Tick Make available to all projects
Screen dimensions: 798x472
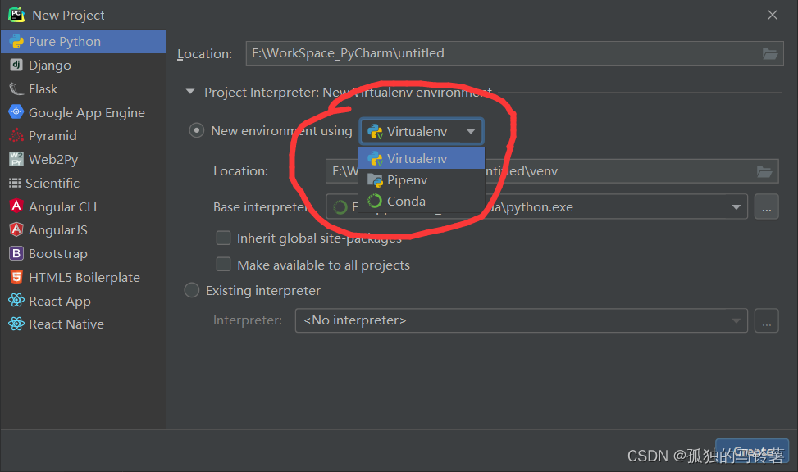click(223, 265)
